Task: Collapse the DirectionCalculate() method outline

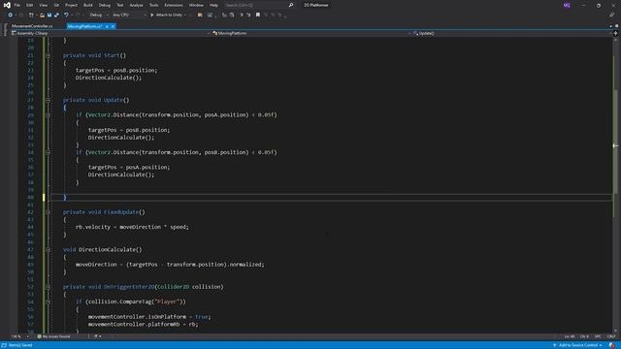Action: tap(49, 250)
